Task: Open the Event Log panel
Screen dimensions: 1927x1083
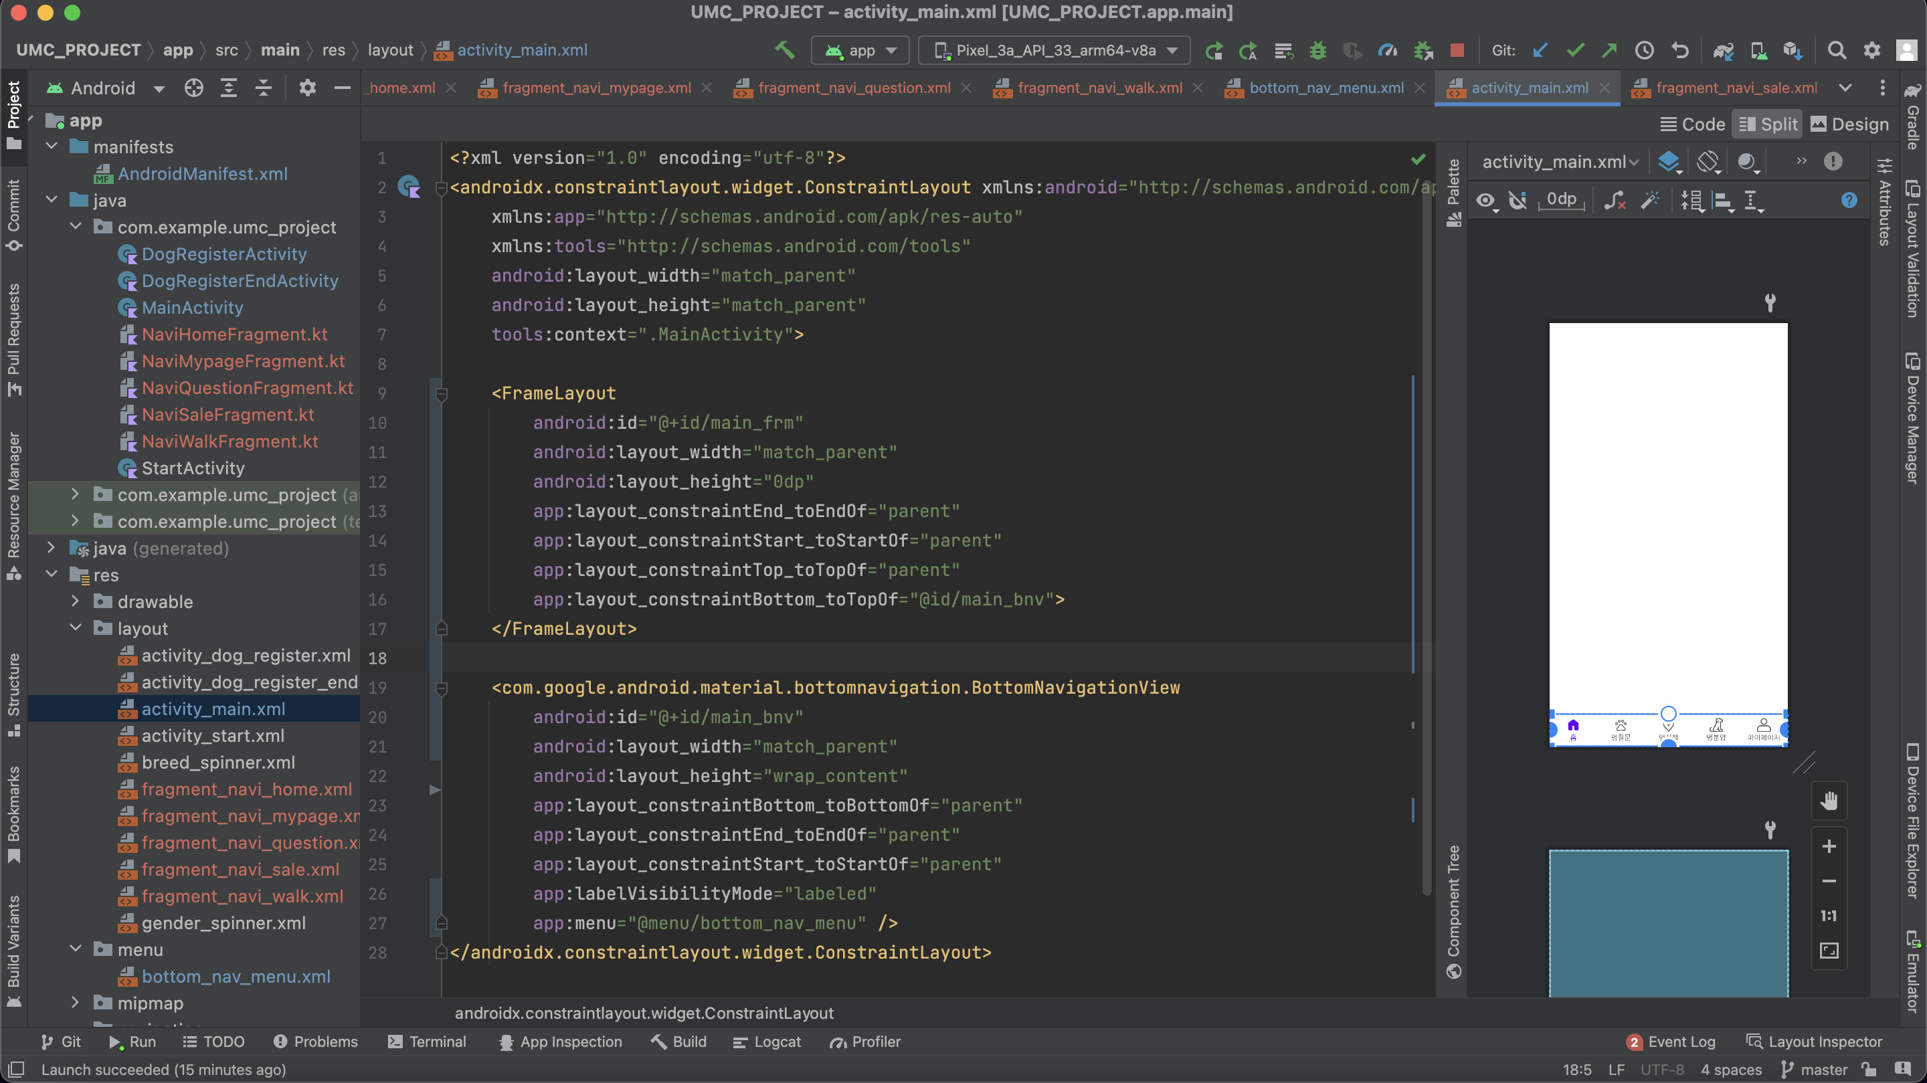Action: [x=1671, y=1041]
